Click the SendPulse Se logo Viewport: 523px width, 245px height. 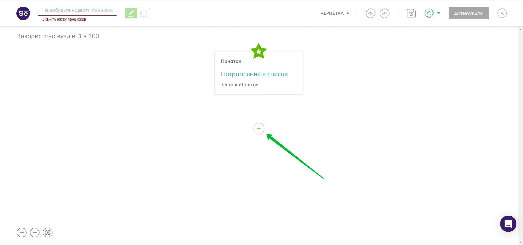[x=23, y=13]
